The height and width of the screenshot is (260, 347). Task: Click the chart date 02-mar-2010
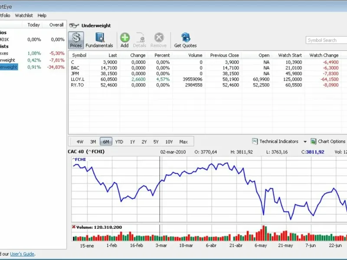[173, 152]
